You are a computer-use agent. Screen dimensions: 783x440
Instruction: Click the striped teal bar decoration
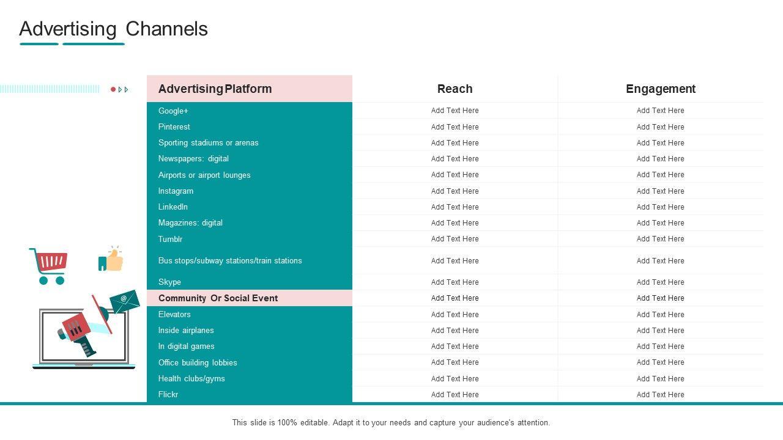click(x=50, y=89)
